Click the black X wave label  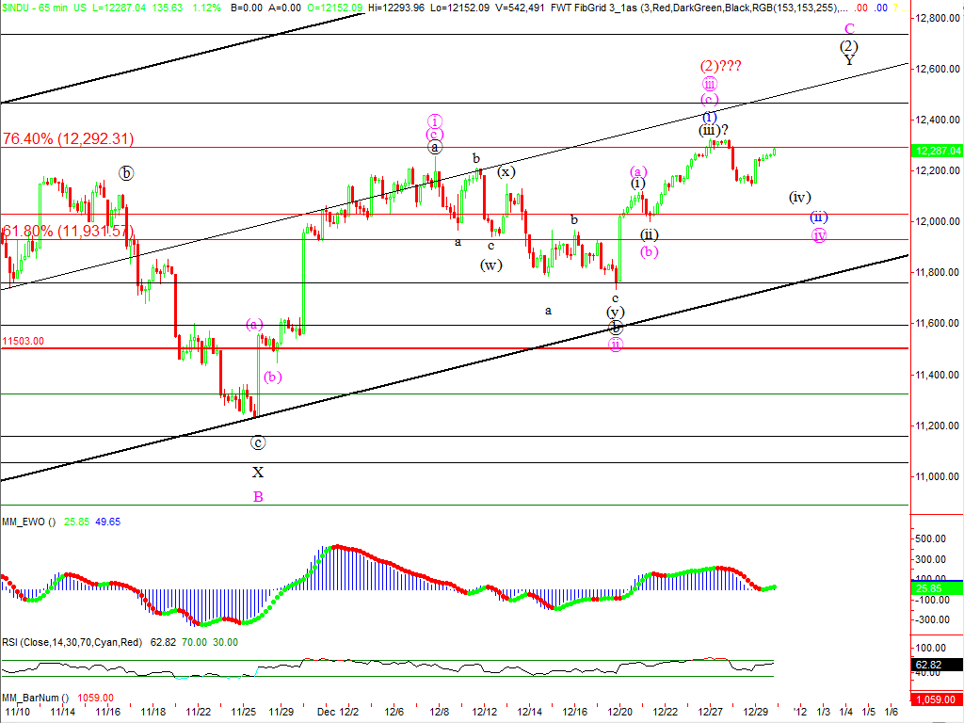(x=257, y=473)
